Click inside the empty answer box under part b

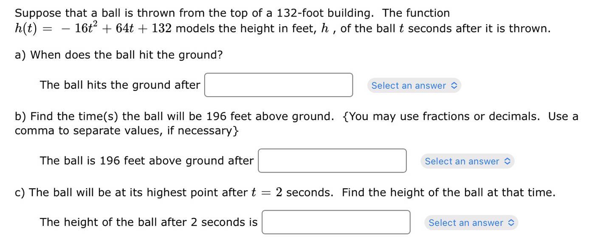point(332,161)
